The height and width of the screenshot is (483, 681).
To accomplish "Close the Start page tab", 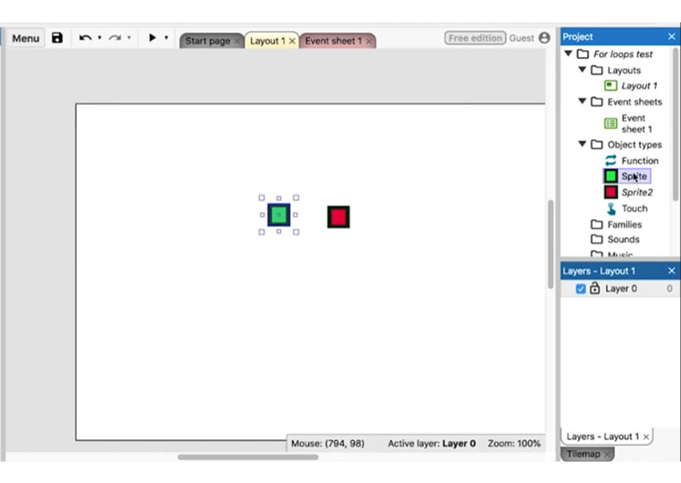I will coord(237,41).
